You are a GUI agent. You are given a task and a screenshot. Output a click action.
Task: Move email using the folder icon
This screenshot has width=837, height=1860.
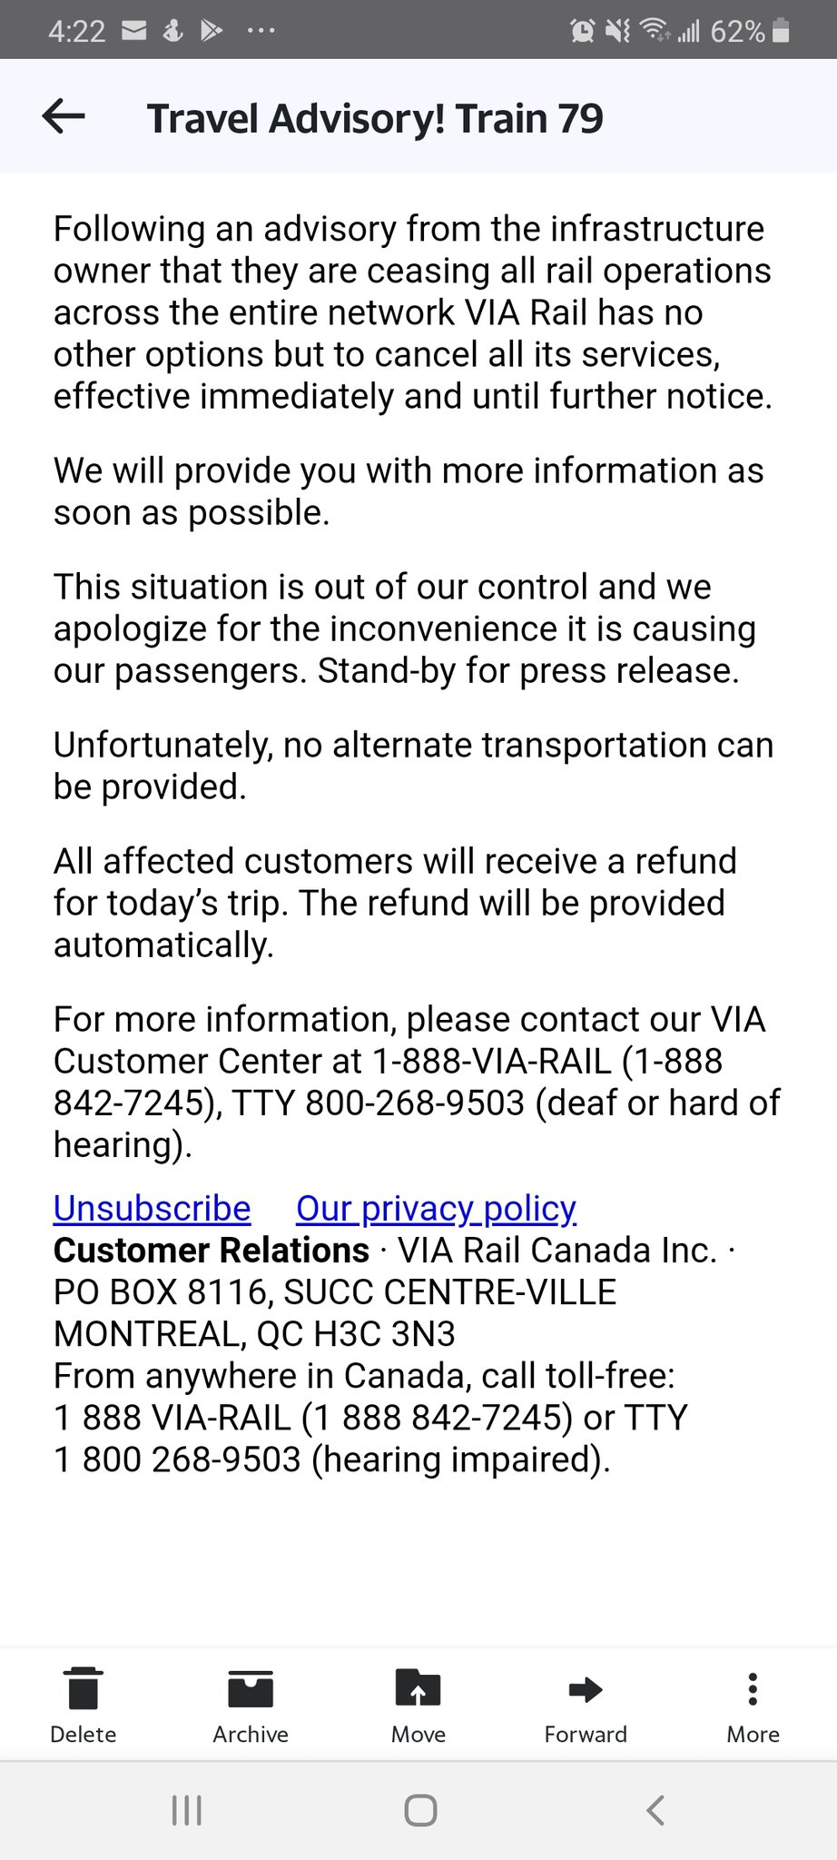point(418,1704)
